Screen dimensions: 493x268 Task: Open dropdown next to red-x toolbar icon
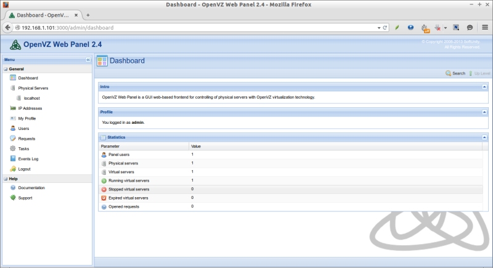446,28
